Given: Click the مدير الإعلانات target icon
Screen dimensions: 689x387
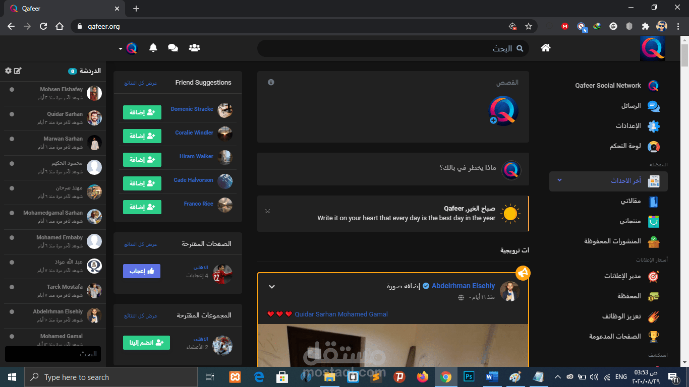Looking at the screenshot, I should [654, 276].
